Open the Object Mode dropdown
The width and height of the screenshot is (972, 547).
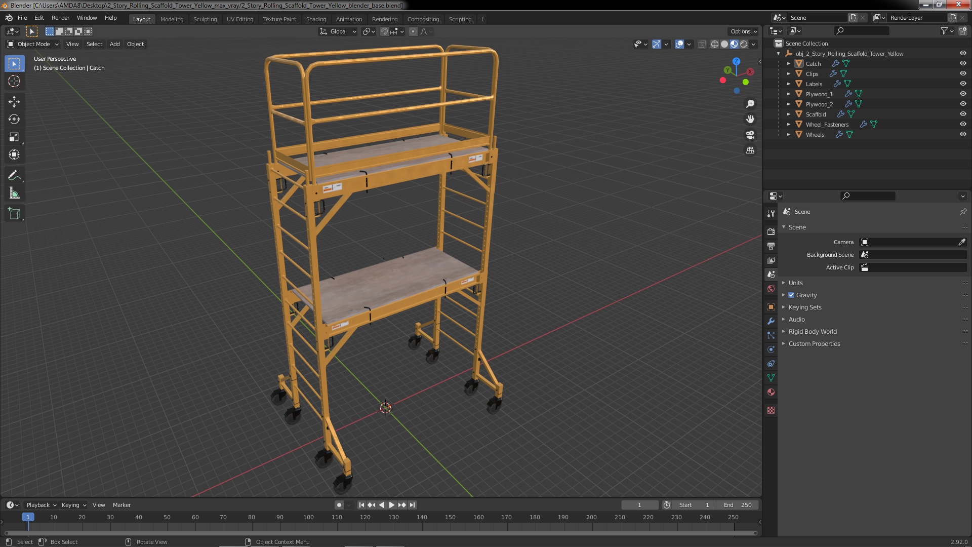tap(33, 44)
